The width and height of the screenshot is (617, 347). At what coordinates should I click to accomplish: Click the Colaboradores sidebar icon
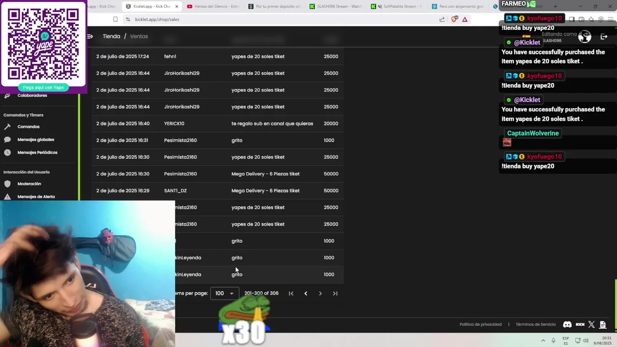coord(7,95)
